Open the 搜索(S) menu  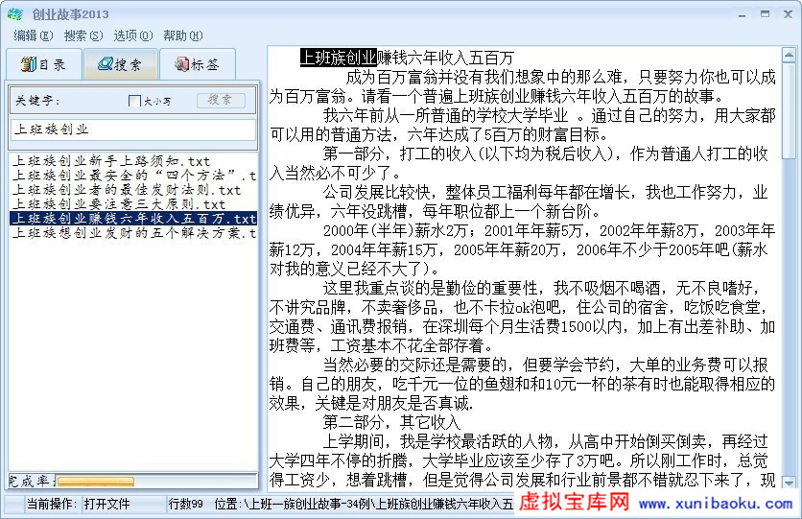pyautogui.click(x=83, y=35)
